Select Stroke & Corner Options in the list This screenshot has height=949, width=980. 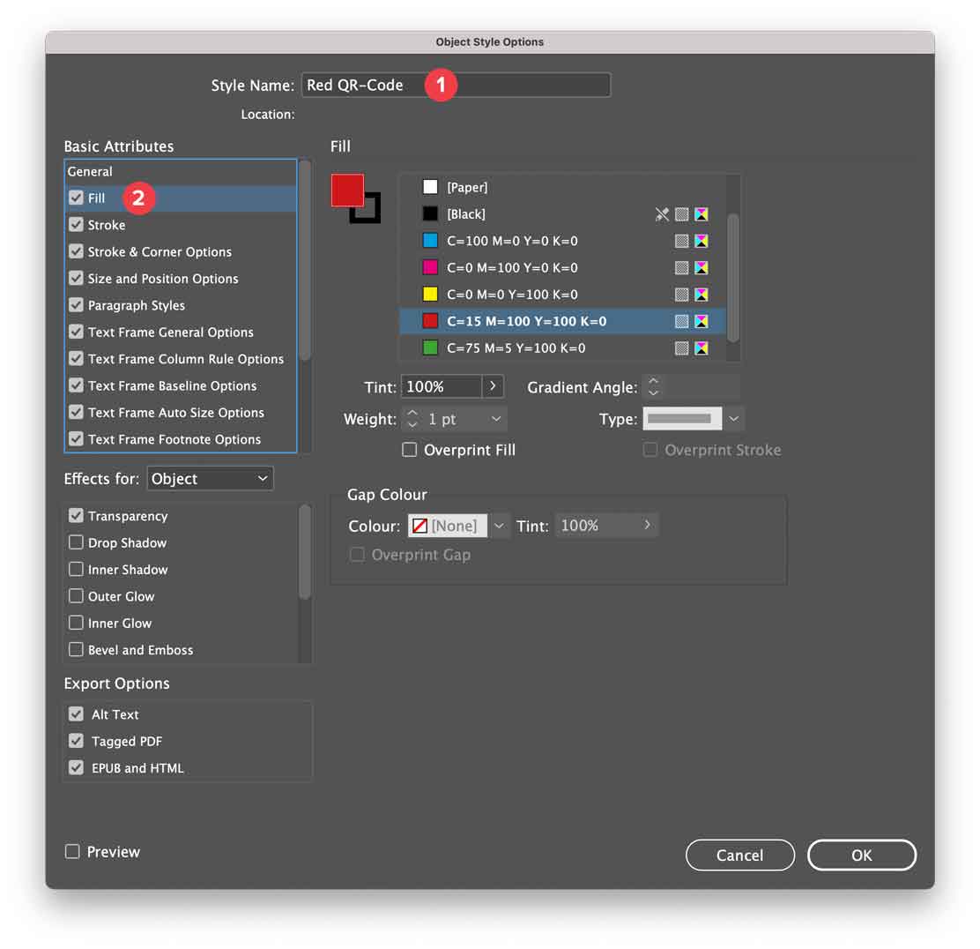pos(160,252)
